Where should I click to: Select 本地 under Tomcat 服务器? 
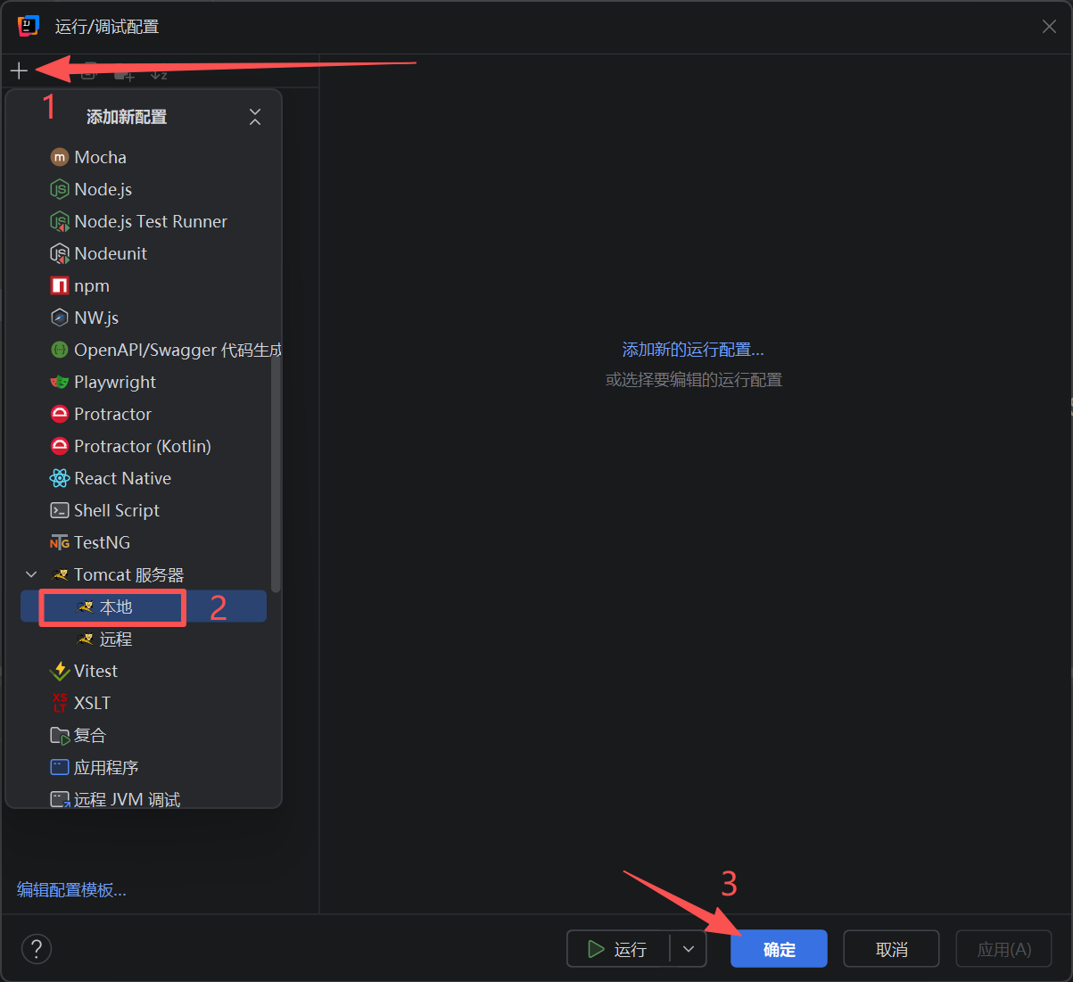[144, 607]
